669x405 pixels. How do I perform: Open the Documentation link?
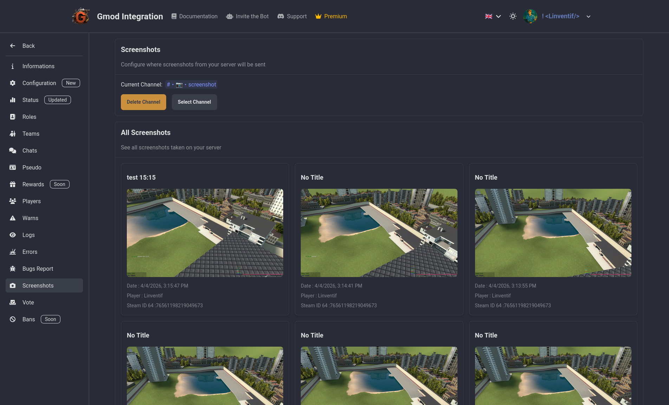click(194, 16)
